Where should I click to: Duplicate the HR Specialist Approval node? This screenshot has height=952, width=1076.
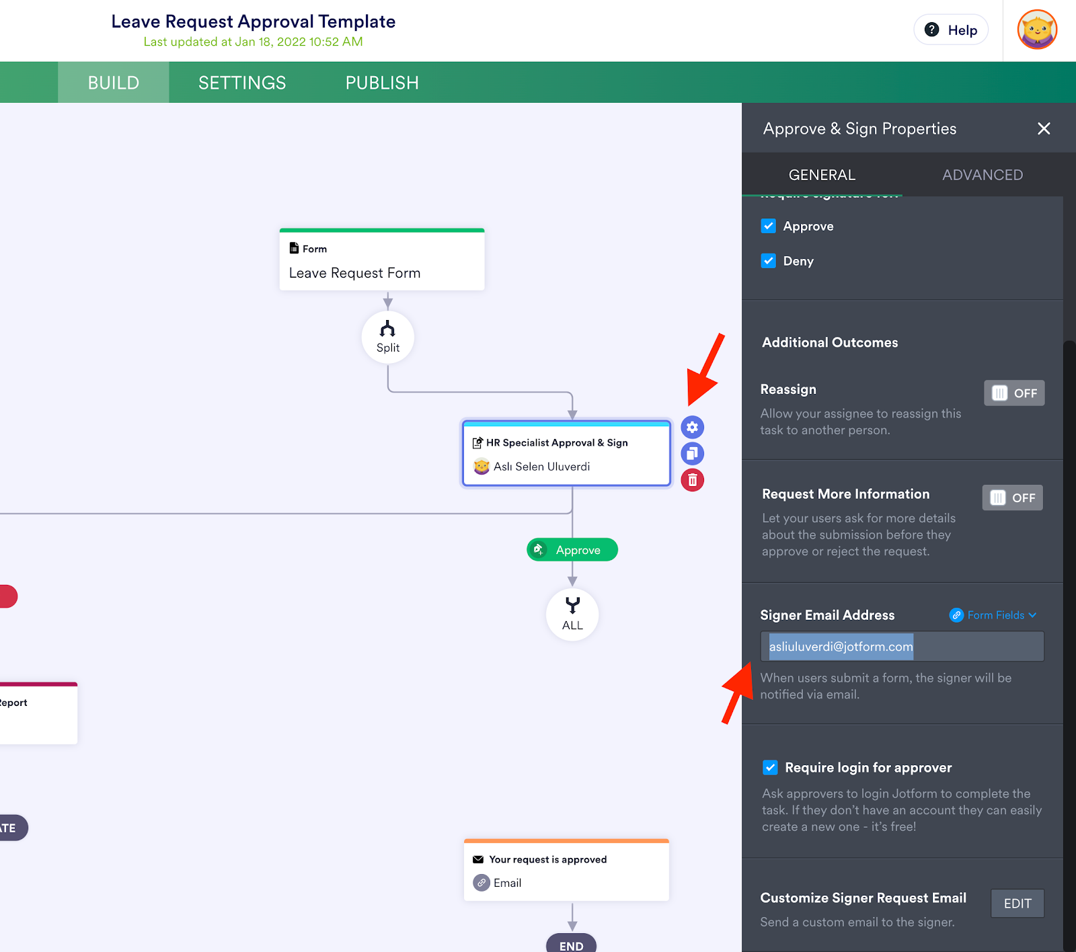click(692, 453)
